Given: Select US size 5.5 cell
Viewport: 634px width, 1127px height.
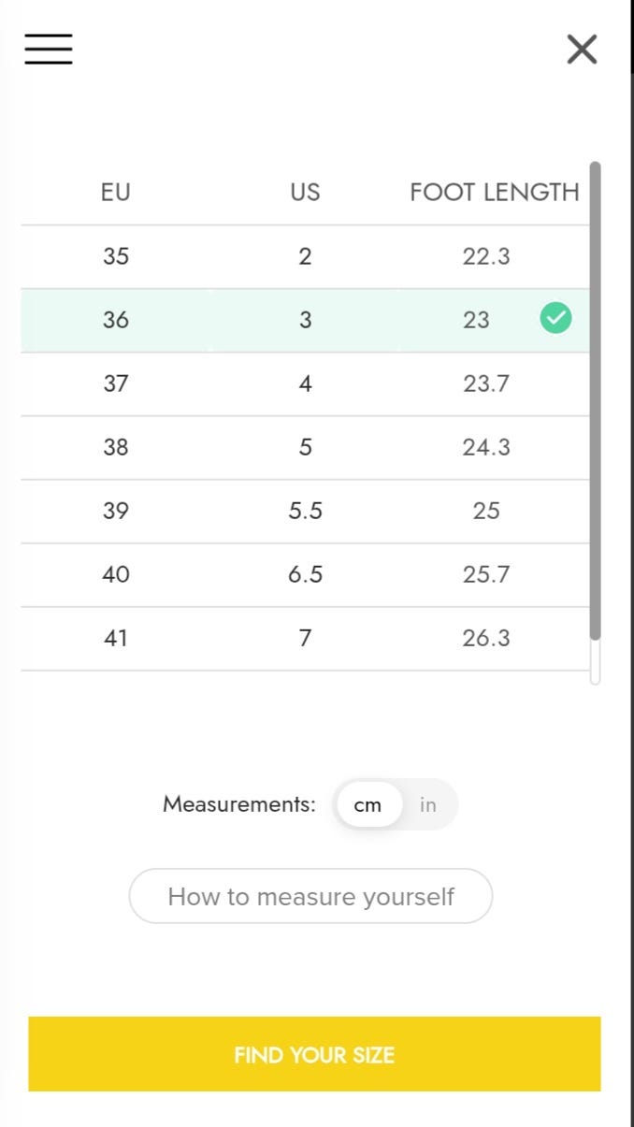Looking at the screenshot, I should point(305,511).
